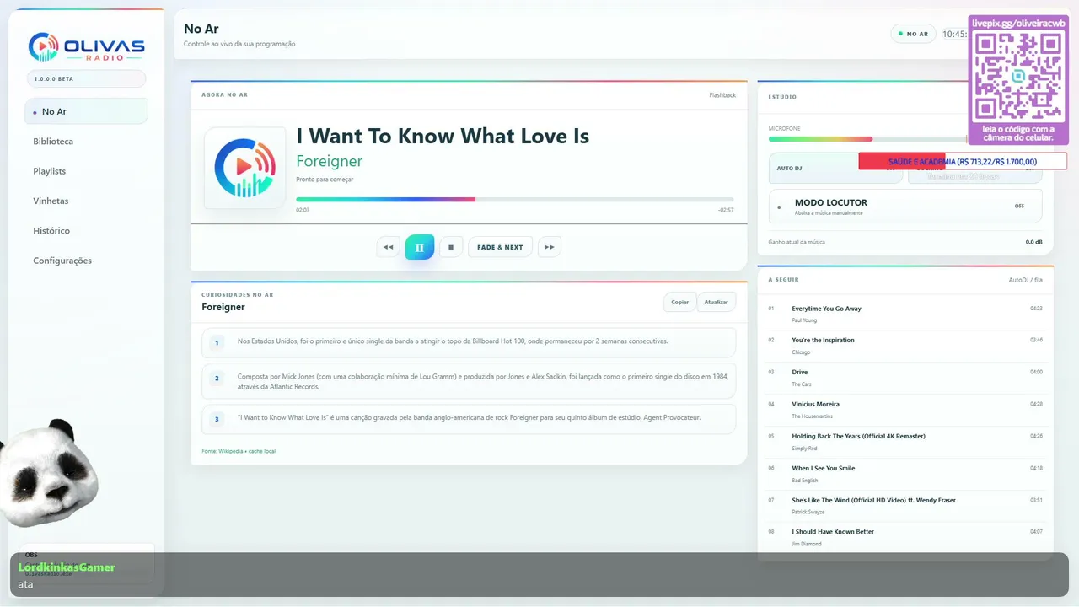
Task: Select queued song Drive by The Cars
Action: (905, 378)
